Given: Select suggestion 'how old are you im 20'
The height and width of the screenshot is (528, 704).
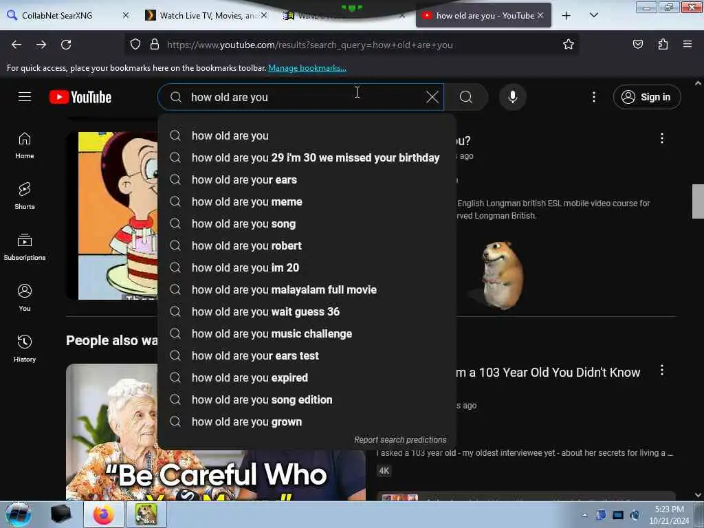Looking at the screenshot, I should click(x=307, y=267).
